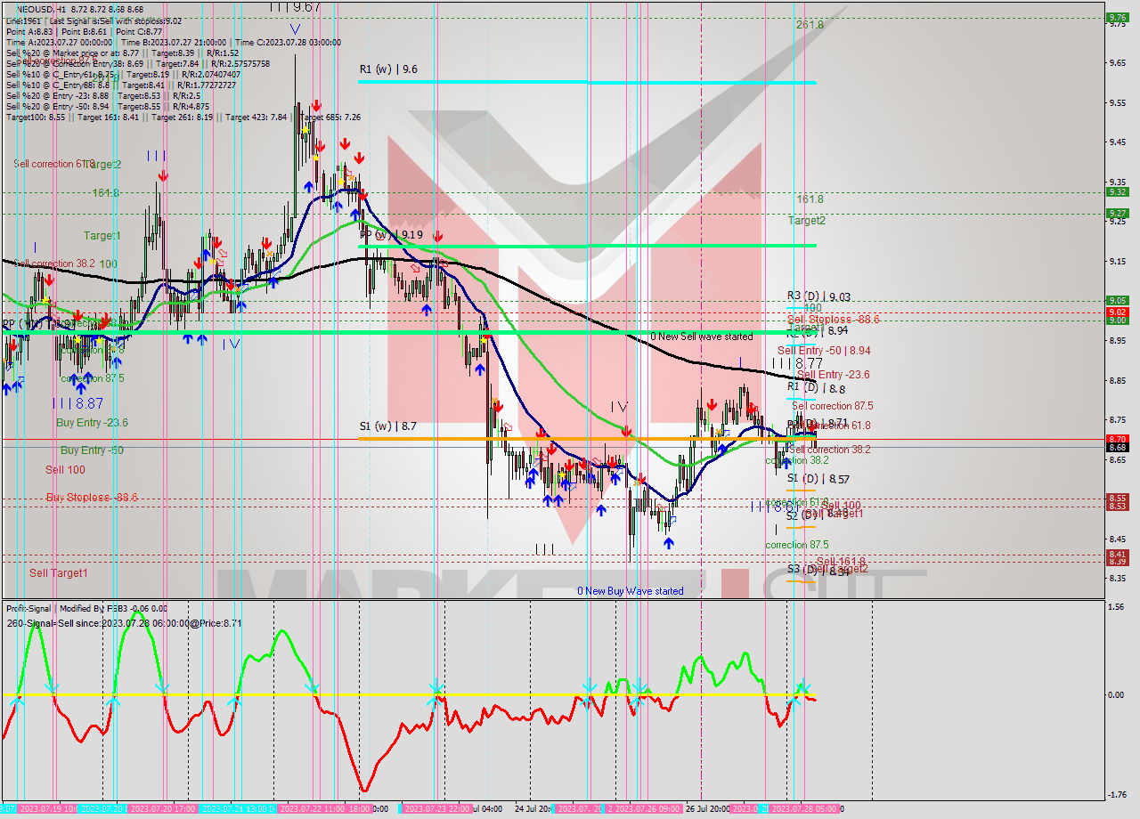This screenshot has width=1140, height=819.
Task: Click the '261.8' Fibonacci label at top right
Action: 810,25
